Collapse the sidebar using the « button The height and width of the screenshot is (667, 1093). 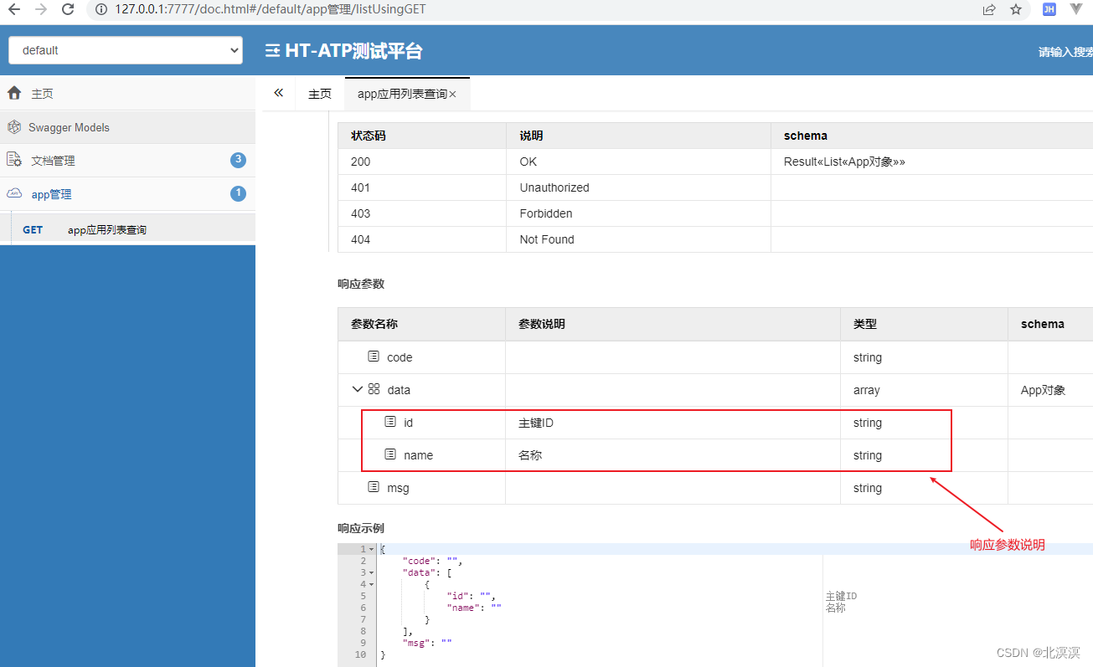coord(278,93)
